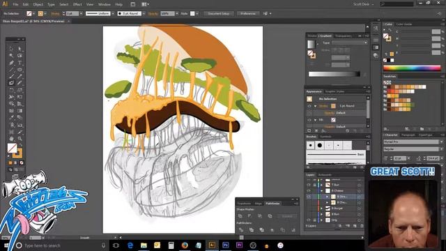Add new stroke in Appearance panel
The image size is (446, 251).
click(x=309, y=130)
